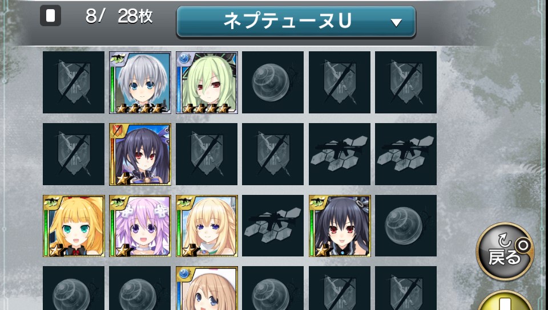Image resolution: width=548 pixels, height=310 pixels.
Task: Select the silver-haired four-star character card
Action: coord(140,83)
